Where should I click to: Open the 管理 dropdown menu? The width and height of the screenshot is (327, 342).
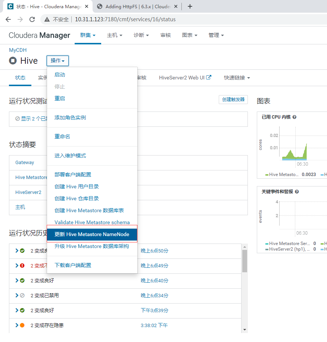tap(217, 35)
